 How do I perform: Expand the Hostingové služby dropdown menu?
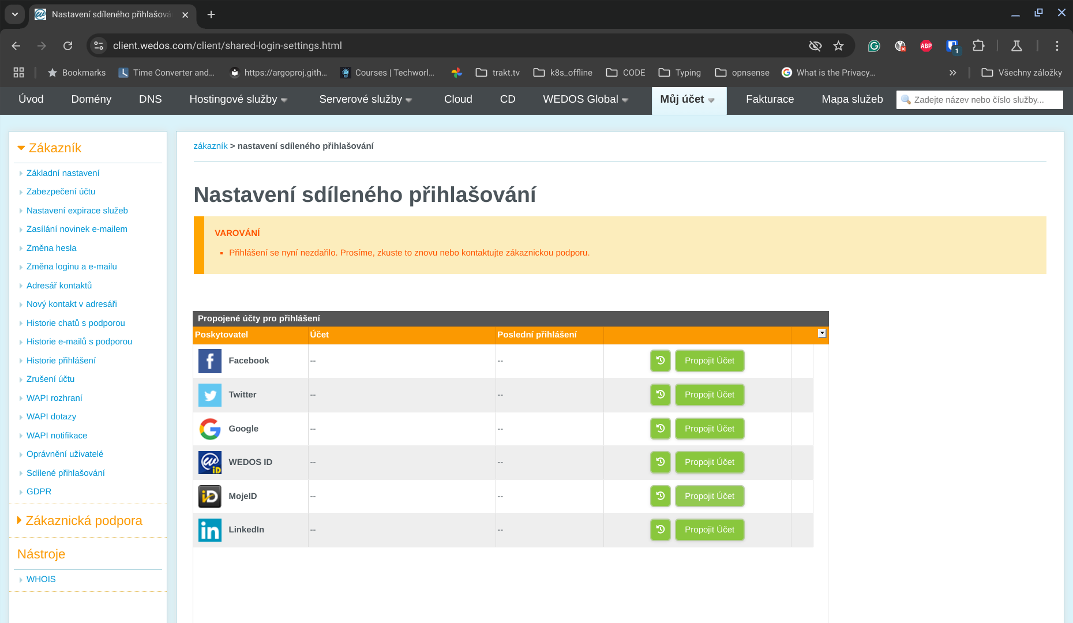pyautogui.click(x=238, y=99)
